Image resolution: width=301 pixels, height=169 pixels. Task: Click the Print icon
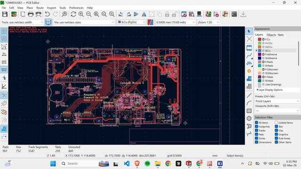tap(31, 14)
